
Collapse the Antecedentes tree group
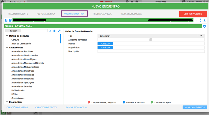7,48
